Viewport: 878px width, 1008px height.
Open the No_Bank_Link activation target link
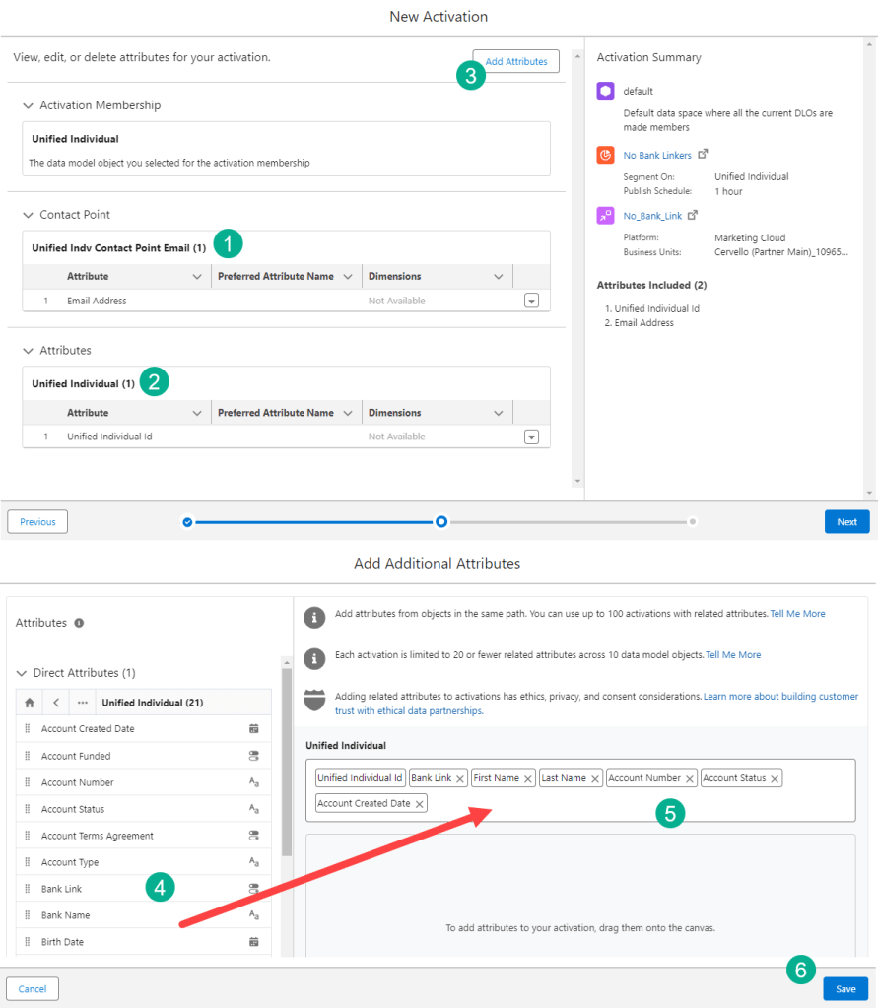click(x=652, y=216)
